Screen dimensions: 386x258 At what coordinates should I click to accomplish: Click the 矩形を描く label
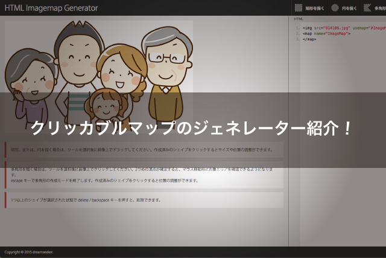click(315, 8)
